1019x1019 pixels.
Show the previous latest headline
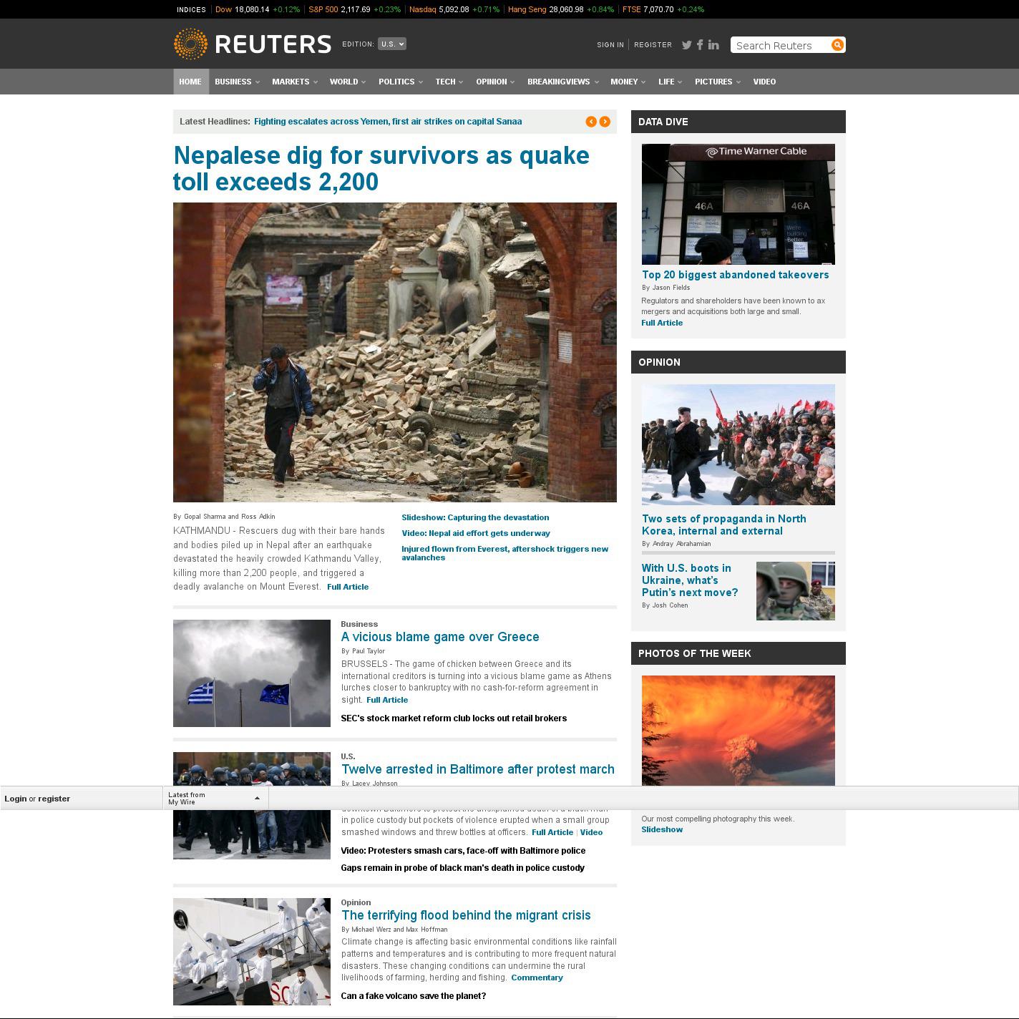(591, 122)
